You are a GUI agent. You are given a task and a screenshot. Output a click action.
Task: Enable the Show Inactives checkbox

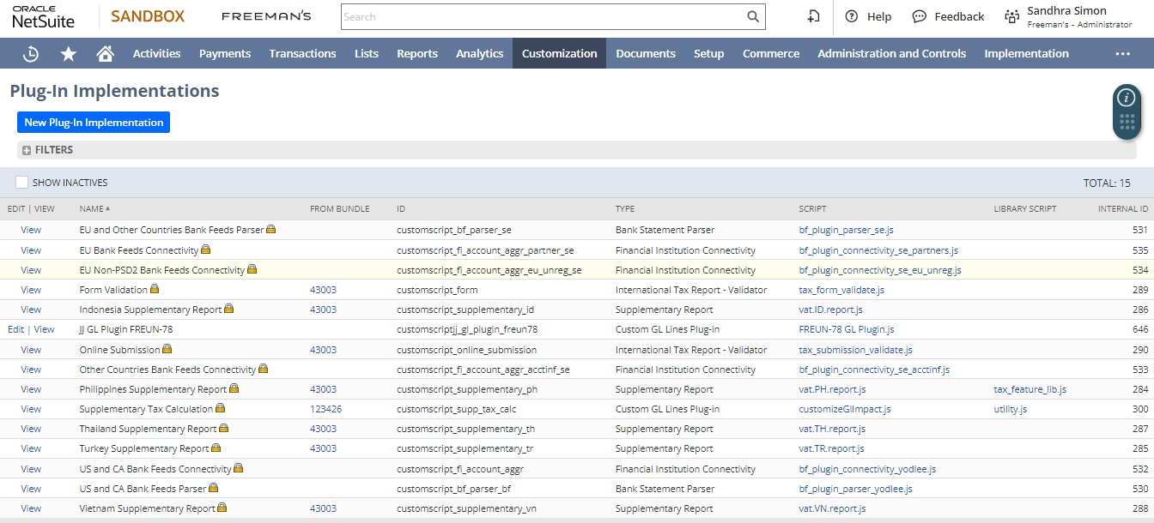(22, 183)
